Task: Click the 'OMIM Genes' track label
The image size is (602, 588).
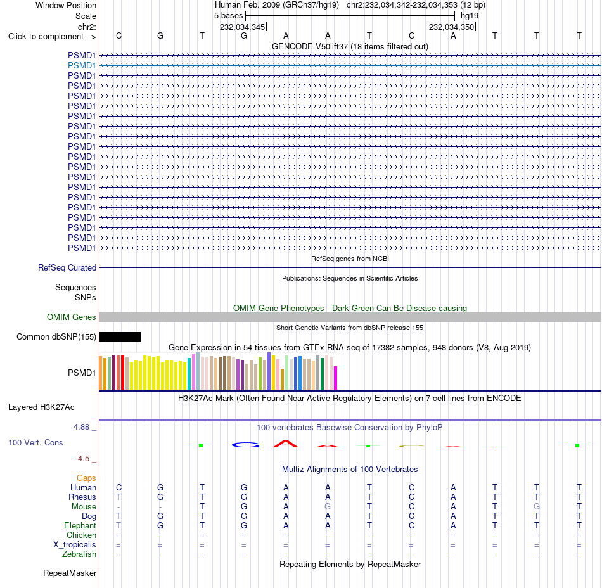Action: [72, 317]
